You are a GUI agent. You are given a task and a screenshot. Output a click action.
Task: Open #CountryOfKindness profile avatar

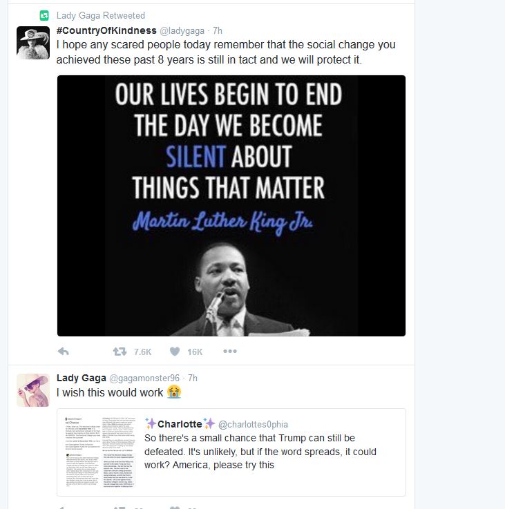click(x=33, y=43)
